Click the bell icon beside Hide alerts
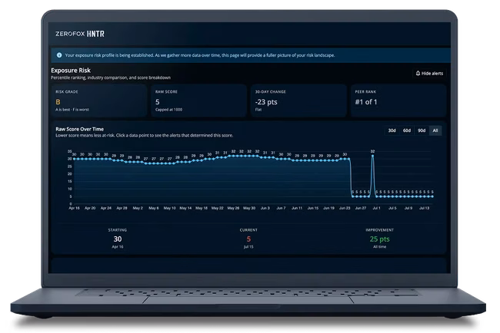The width and height of the screenshot is (500, 333). (418, 73)
